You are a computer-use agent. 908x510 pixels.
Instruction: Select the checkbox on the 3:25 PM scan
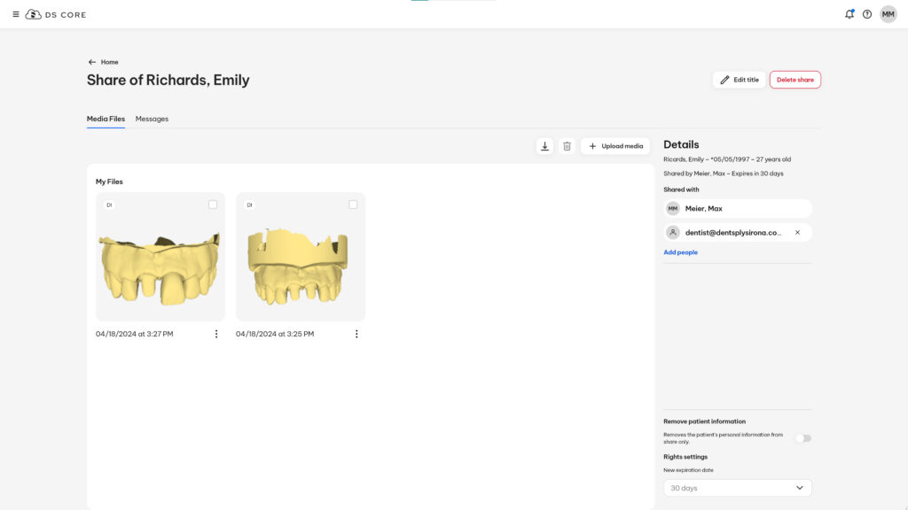pos(353,205)
